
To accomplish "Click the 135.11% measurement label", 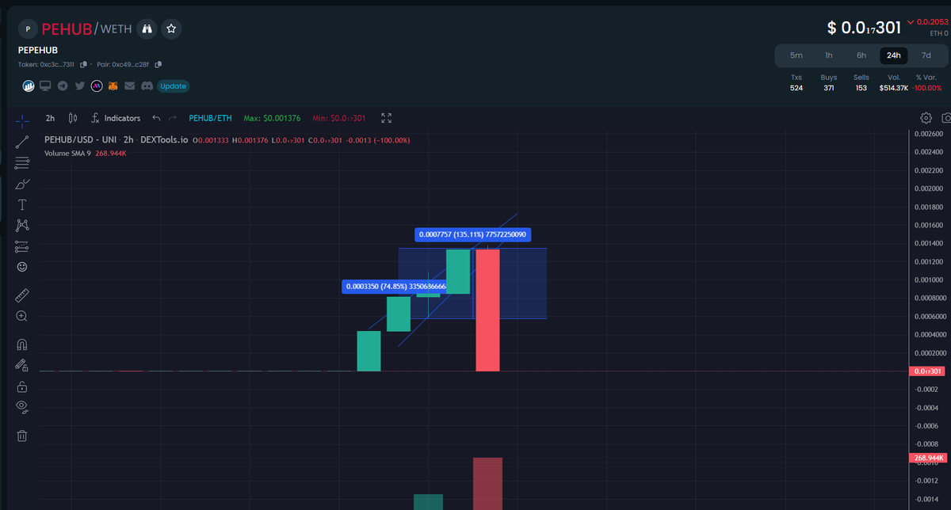I will tap(472, 234).
